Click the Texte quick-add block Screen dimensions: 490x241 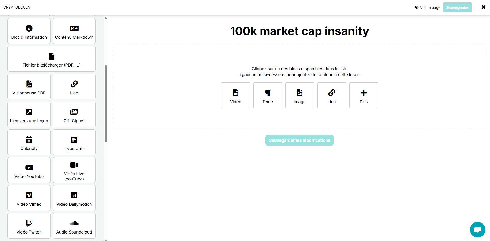pos(267,96)
